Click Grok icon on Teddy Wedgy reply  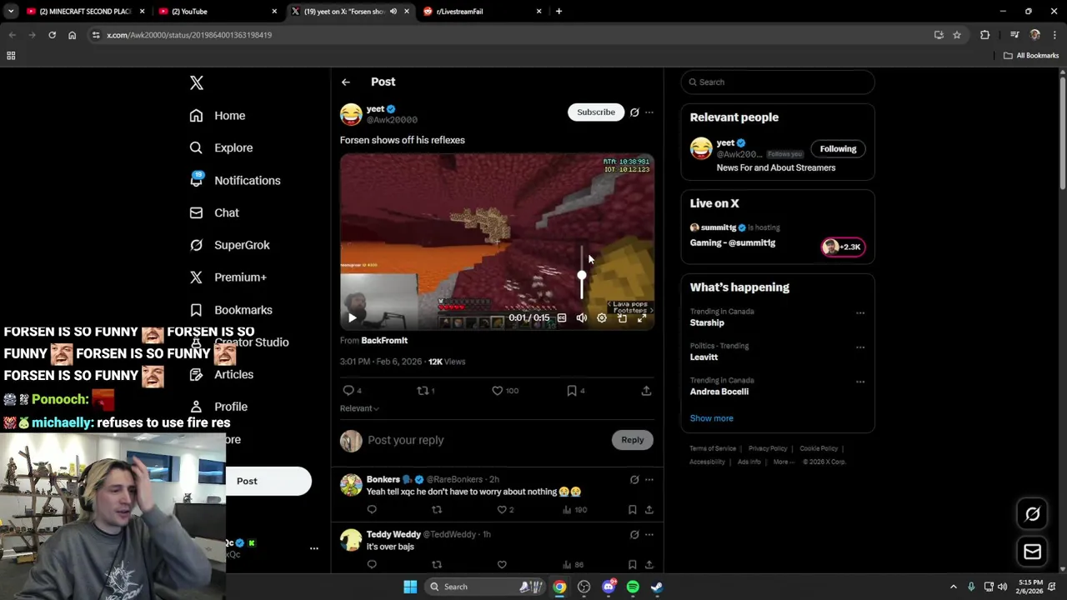click(634, 535)
